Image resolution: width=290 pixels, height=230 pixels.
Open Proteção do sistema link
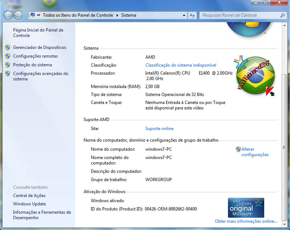pyautogui.click(x=32, y=65)
